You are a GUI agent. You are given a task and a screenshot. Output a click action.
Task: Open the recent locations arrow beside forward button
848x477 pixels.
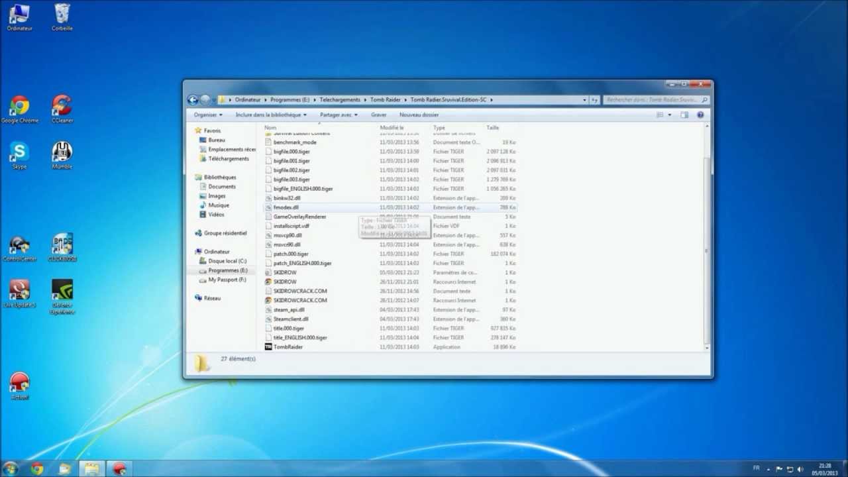coord(213,100)
